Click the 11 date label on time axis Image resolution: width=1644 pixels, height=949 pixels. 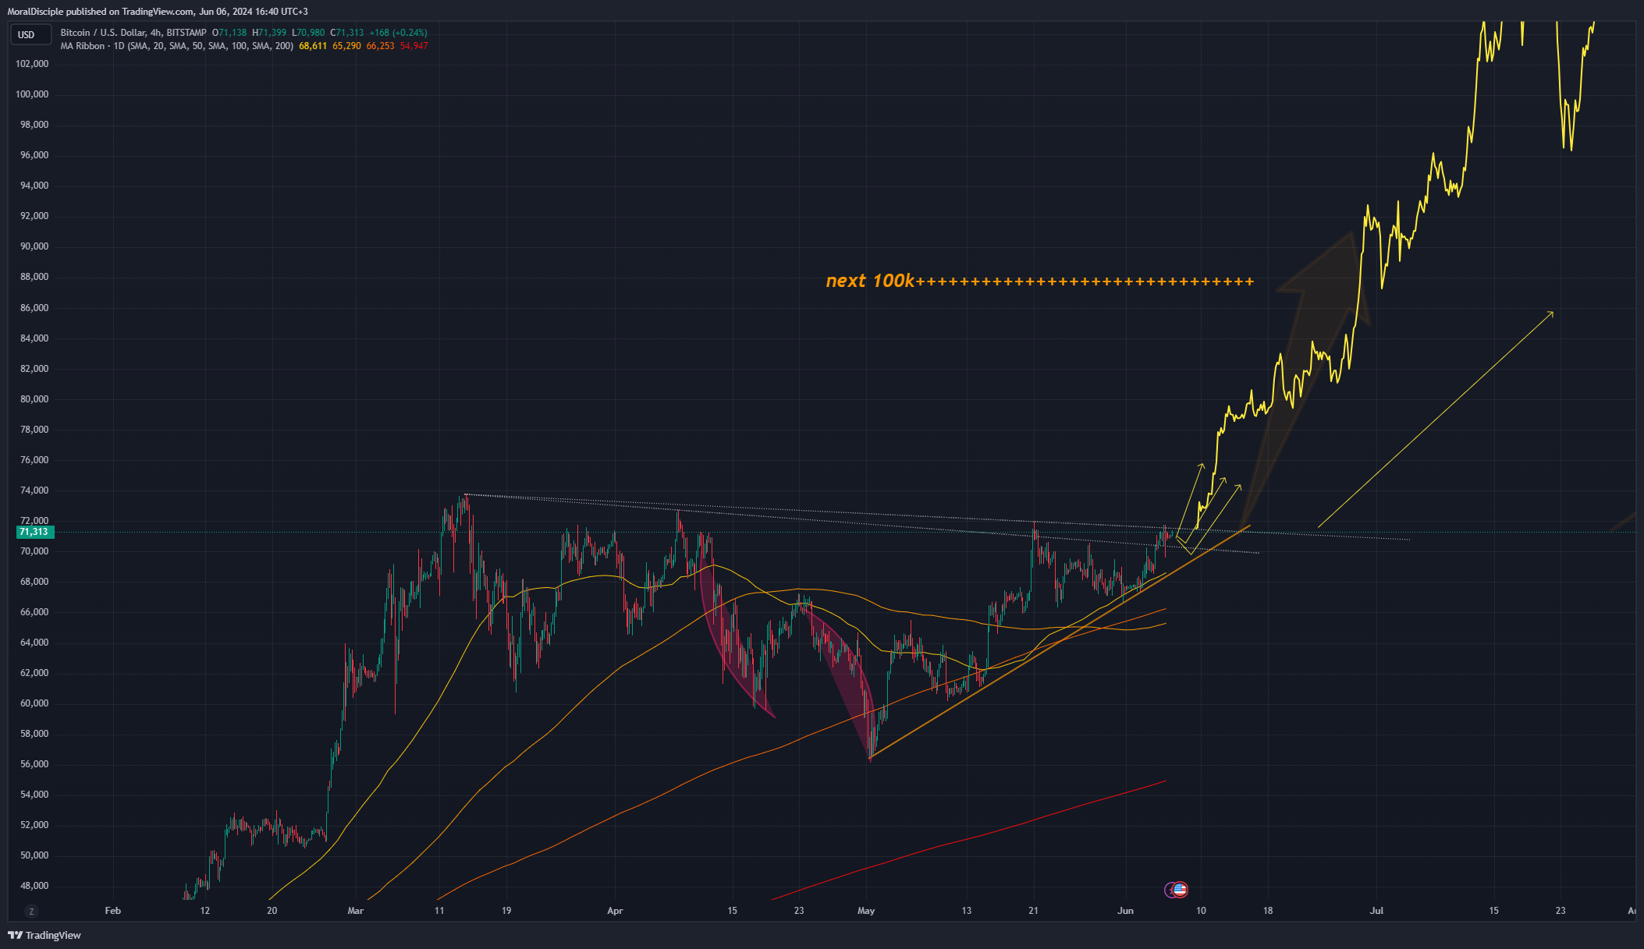click(x=439, y=911)
